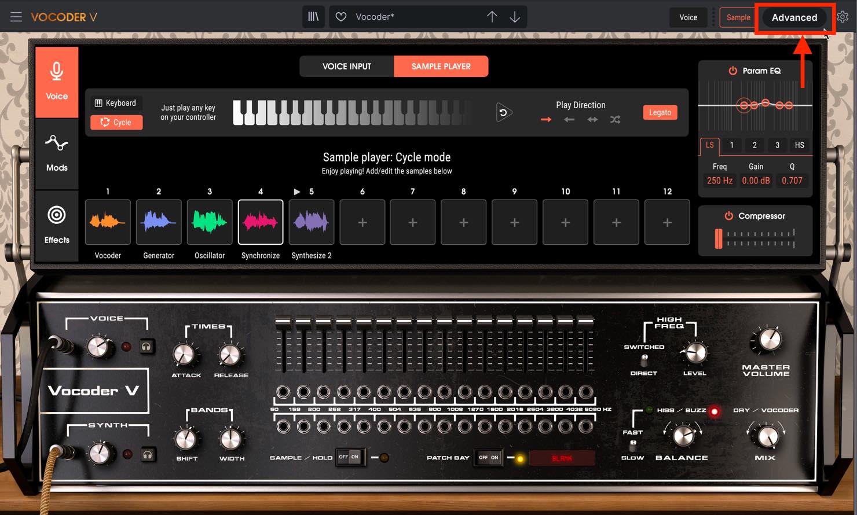Load next preset with down arrow

pos(515,17)
